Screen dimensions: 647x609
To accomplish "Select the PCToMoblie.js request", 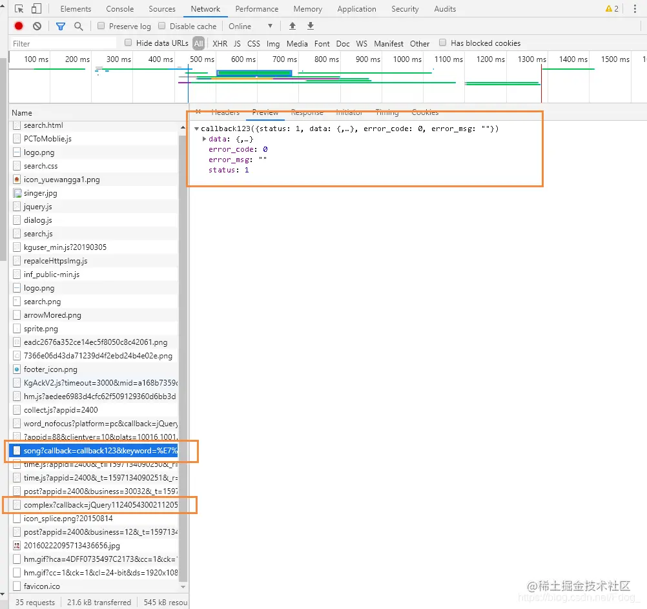I will tap(94, 139).
